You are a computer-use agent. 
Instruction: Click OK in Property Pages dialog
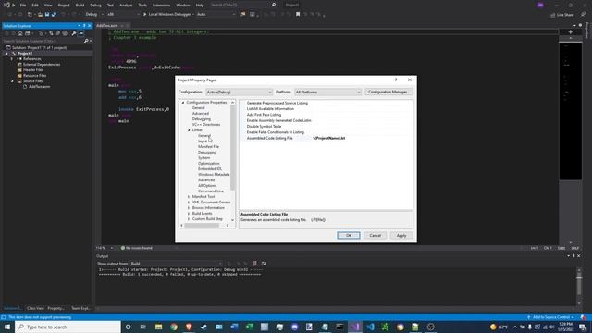coord(349,236)
